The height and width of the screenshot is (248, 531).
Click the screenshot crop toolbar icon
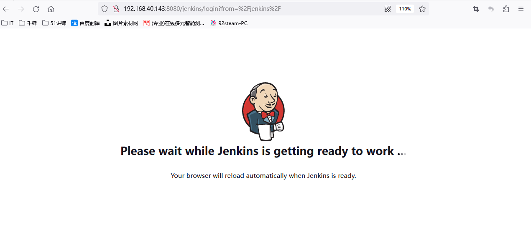point(476,9)
